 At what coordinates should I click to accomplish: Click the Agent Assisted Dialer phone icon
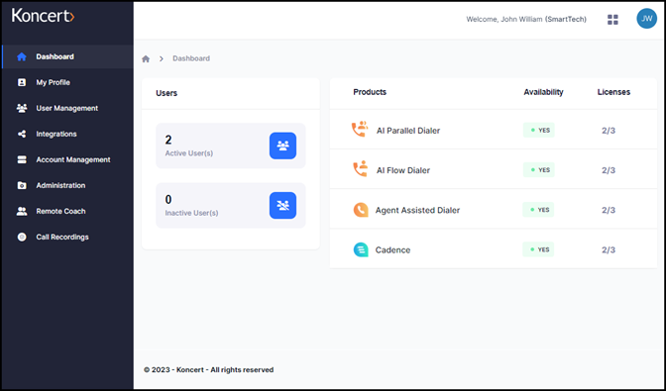(361, 210)
